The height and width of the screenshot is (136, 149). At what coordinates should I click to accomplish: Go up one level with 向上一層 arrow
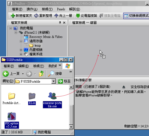click(x=56, y=16)
